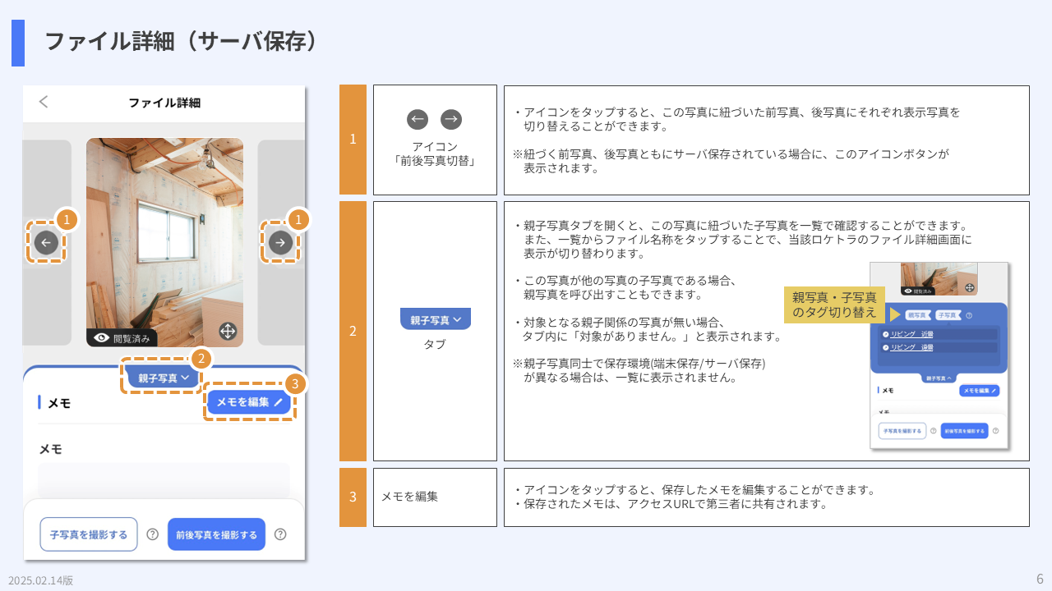The image size is (1052, 591).
Task: Click the left arrow icon in legend row 1
Action: click(418, 120)
